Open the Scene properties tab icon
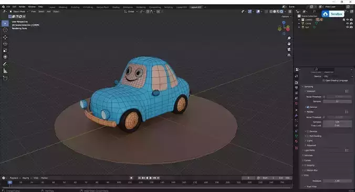 296,98
